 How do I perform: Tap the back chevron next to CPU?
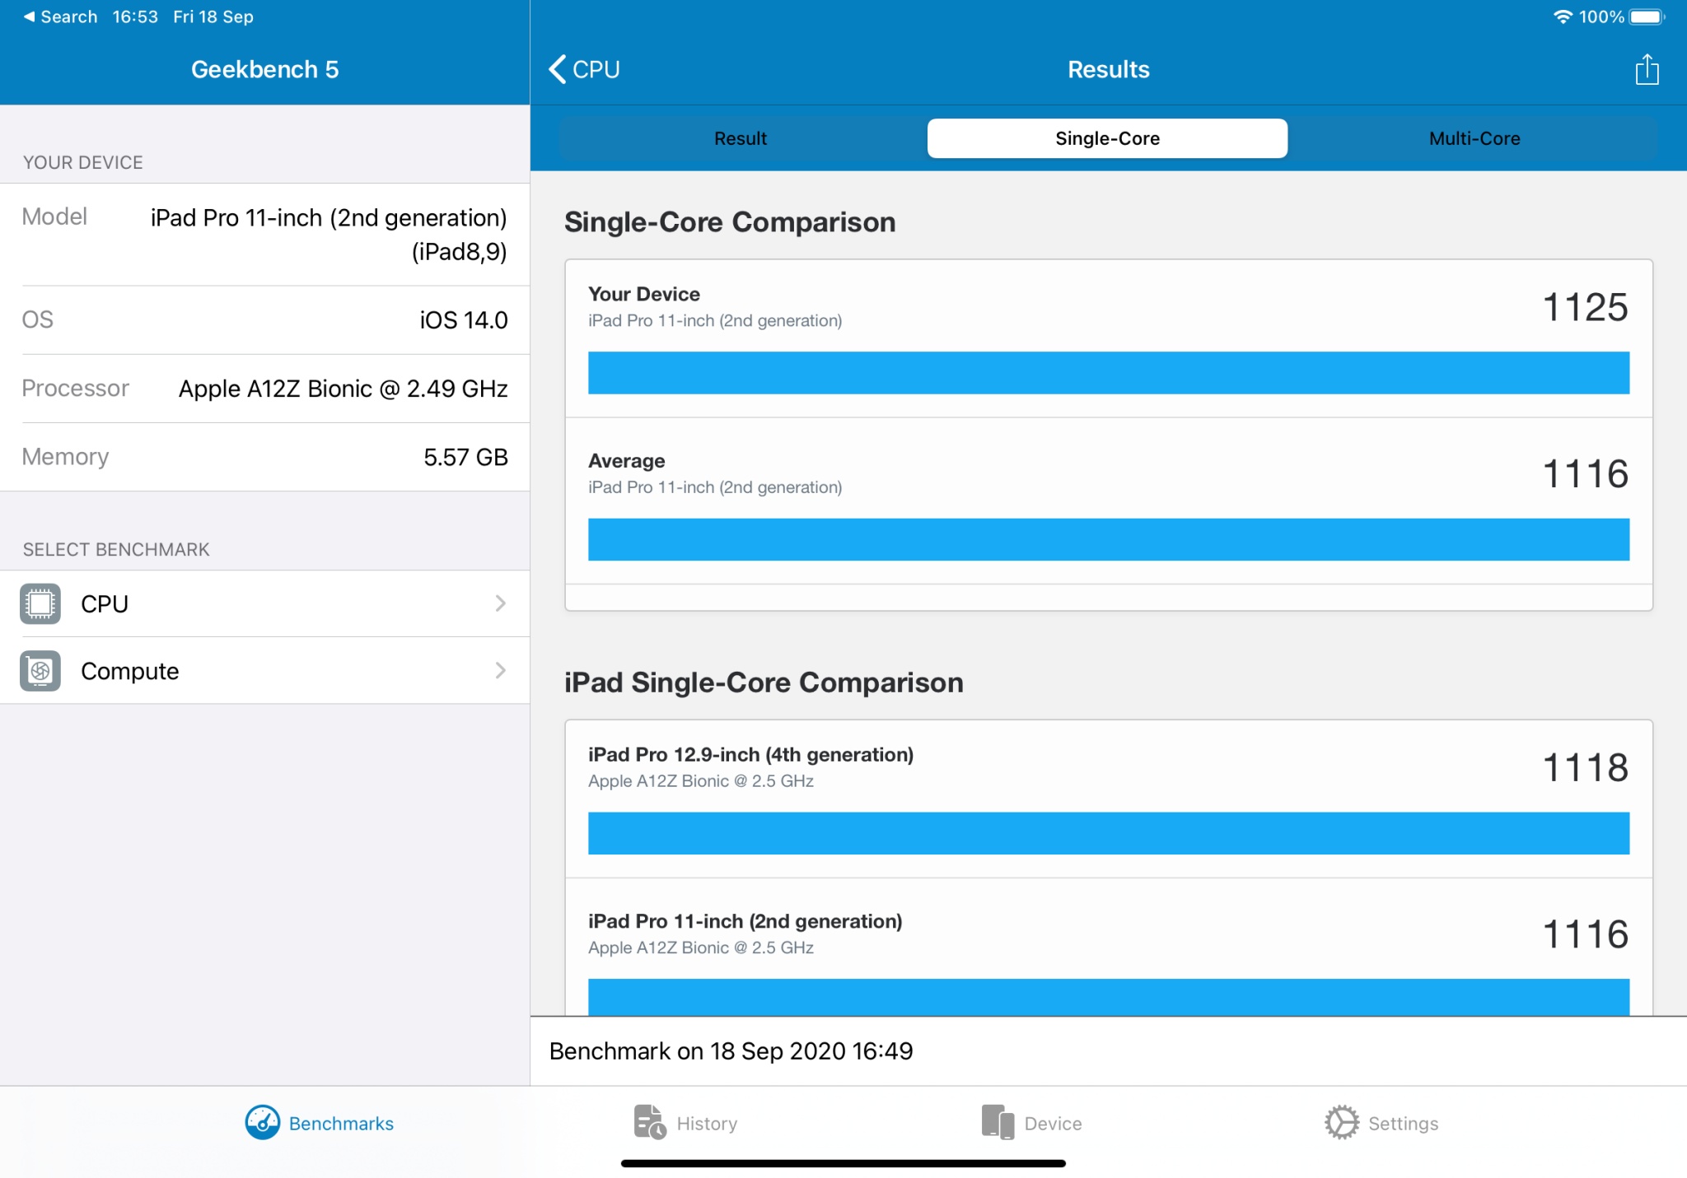(x=558, y=69)
